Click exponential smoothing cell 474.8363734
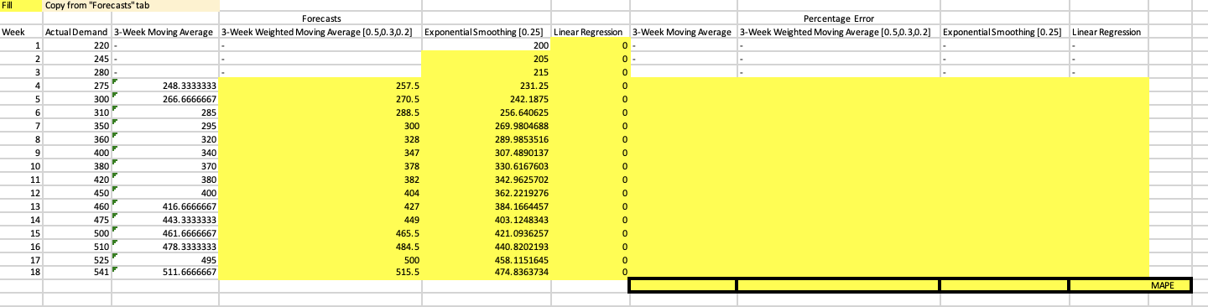This screenshot has height=307, width=1208. click(487, 273)
